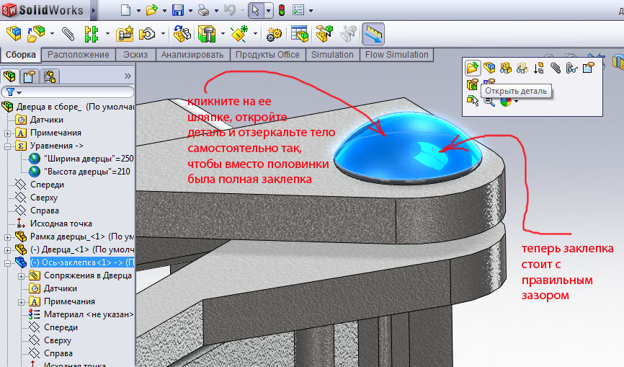
Task: Click the SolidWorks logo menu button
Action: [x=43, y=11]
